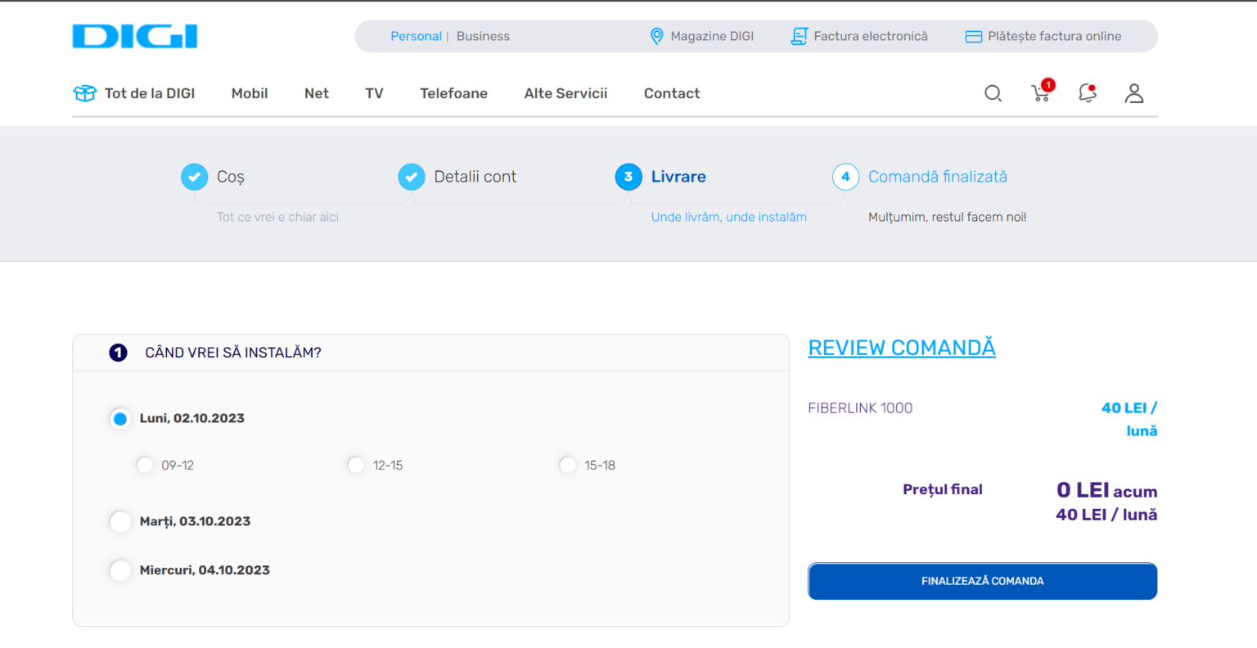Viewport: 1257px width, 648px height.
Task: Switch to the Business tab
Action: tap(483, 36)
